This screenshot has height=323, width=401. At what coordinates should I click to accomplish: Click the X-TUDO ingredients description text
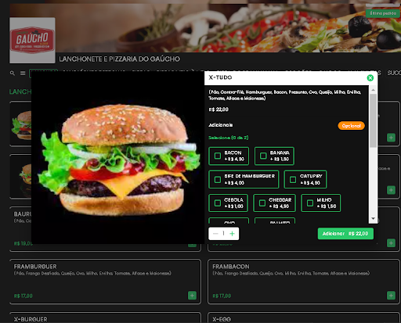(285, 95)
